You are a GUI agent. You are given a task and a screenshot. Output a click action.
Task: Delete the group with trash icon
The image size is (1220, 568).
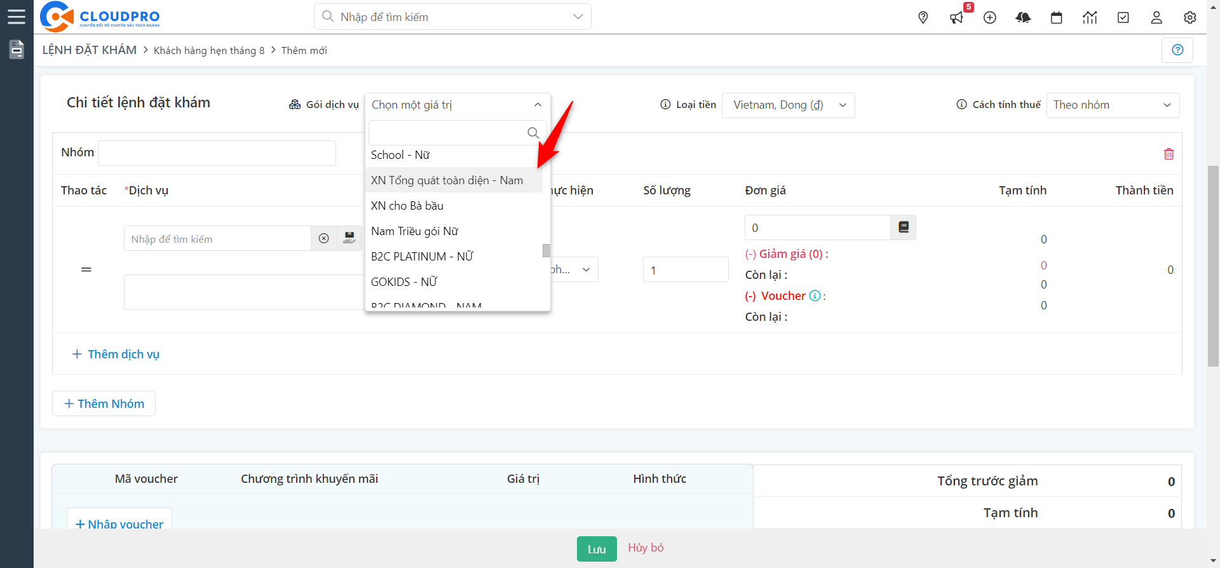(x=1169, y=154)
